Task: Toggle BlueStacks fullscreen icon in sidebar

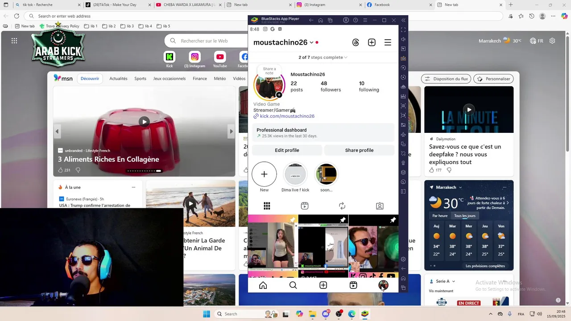Action: (x=403, y=30)
